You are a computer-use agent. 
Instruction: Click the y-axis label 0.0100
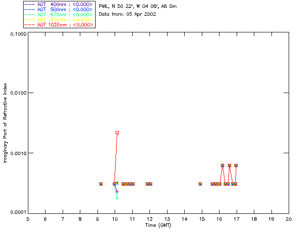point(19,93)
